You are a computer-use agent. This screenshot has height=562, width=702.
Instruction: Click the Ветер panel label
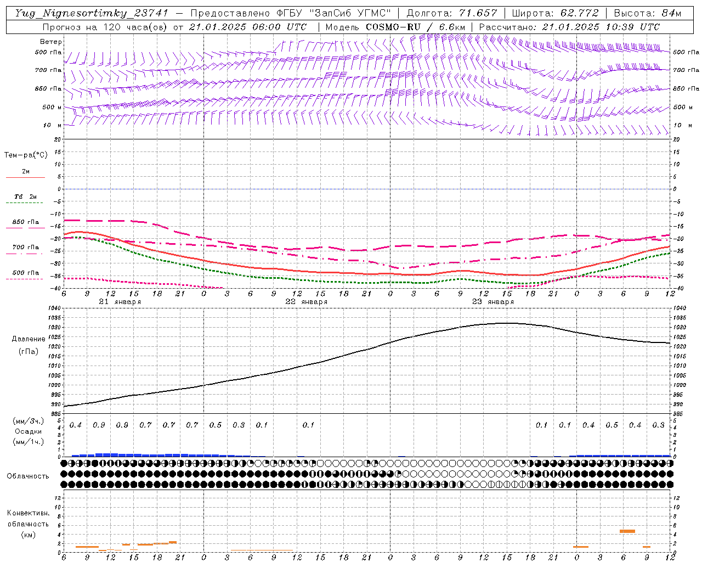[51, 42]
